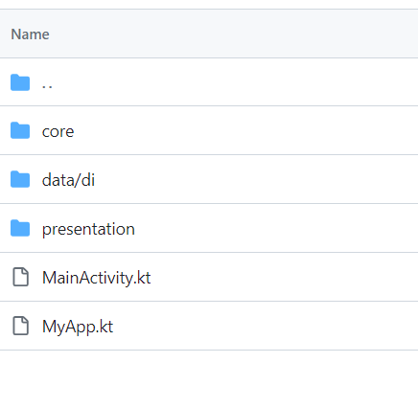Click the MainActivity.kt file icon

20,277
